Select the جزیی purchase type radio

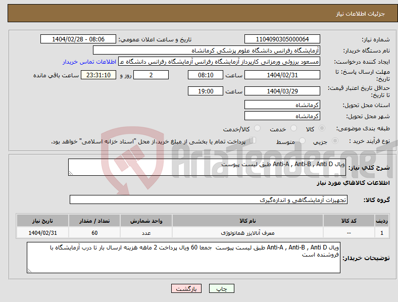(x=335, y=140)
